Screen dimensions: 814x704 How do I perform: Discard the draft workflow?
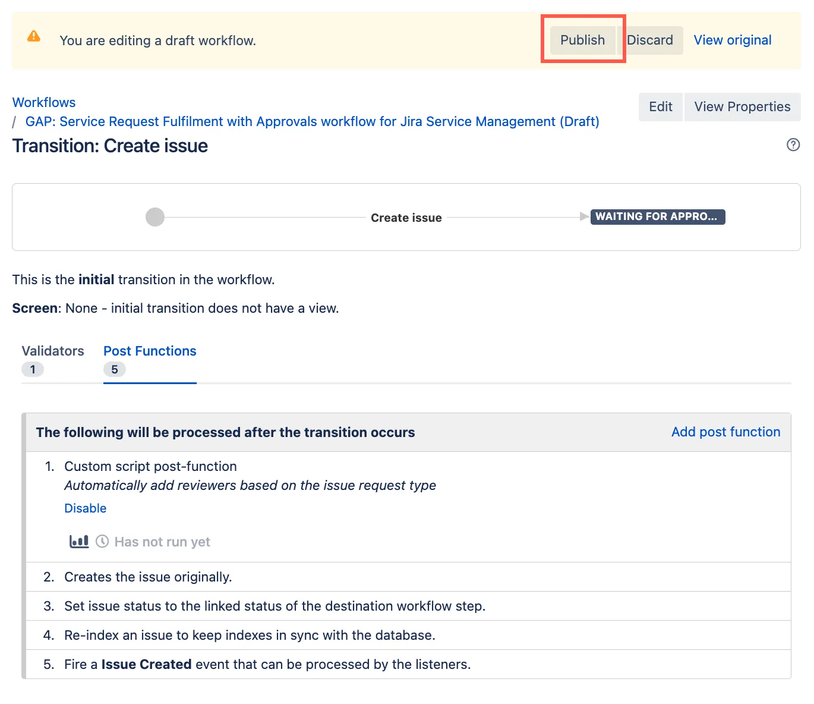coord(650,40)
